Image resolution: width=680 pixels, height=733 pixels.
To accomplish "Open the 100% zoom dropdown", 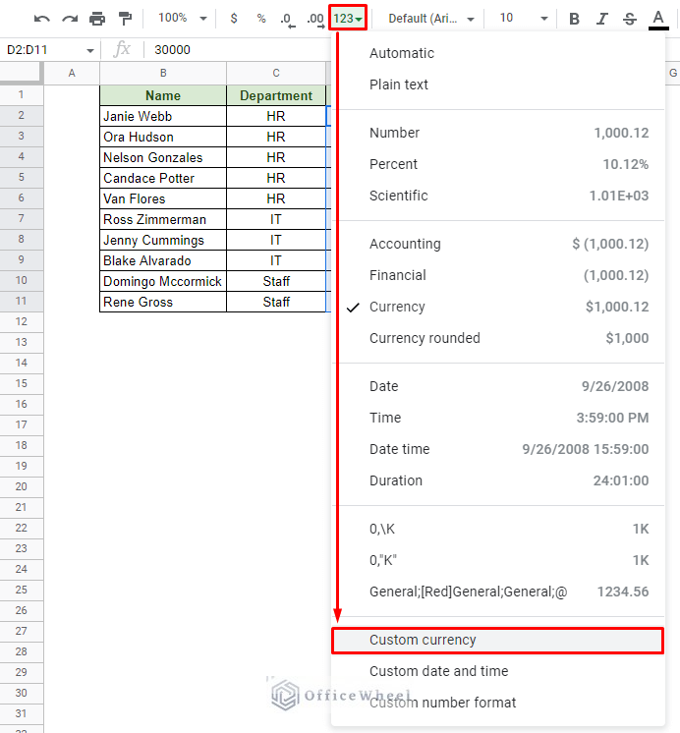I will click(x=183, y=19).
